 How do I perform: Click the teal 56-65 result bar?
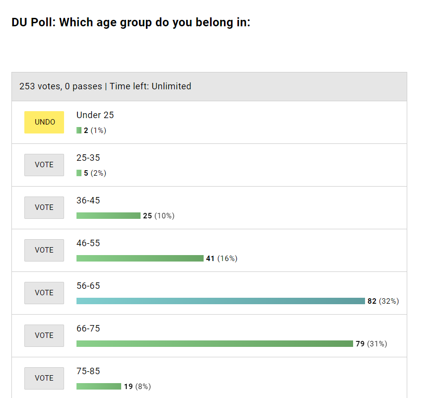(221, 301)
